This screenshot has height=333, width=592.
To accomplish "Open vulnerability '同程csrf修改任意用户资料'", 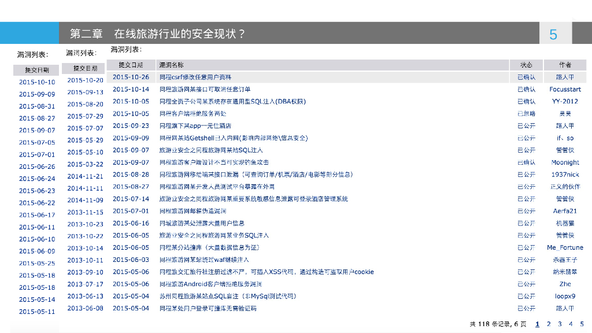I will point(195,77).
